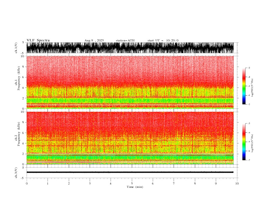Viewport: 267px width, 206px height.
Task: Click inside the ch.2 spectrogram panel
Action: (x=130, y=138)
